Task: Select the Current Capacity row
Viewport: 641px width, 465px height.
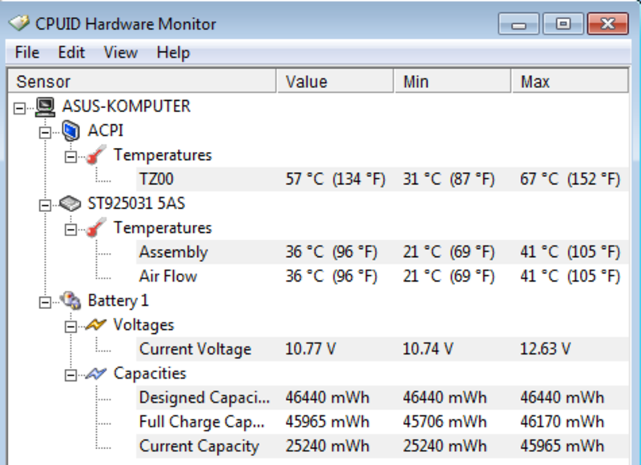Action: pyautogui.click(x=382, y=446)
